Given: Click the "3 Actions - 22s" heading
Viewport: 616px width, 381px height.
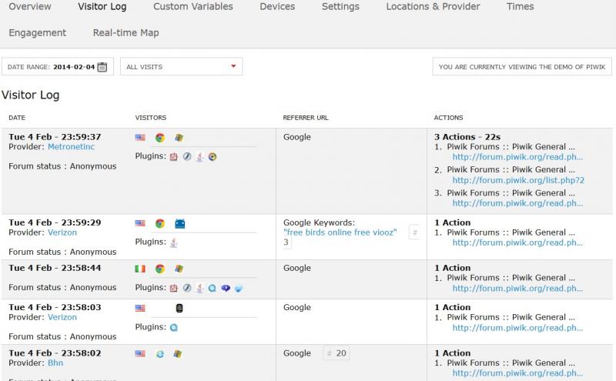Looking at the screenshot, I should (x=467, y=137).
